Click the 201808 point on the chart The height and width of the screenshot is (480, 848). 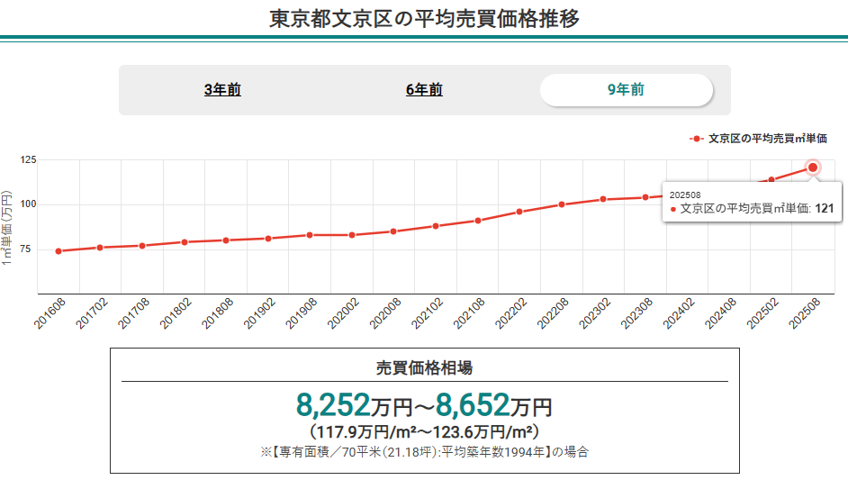tap(226, 240)
